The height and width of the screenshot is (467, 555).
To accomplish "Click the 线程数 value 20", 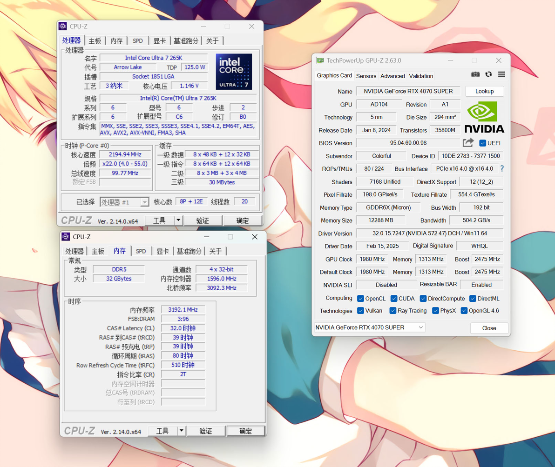I will pos(244,201).
